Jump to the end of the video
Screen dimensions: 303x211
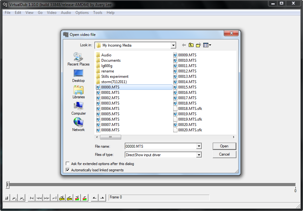tap(54, 198)
